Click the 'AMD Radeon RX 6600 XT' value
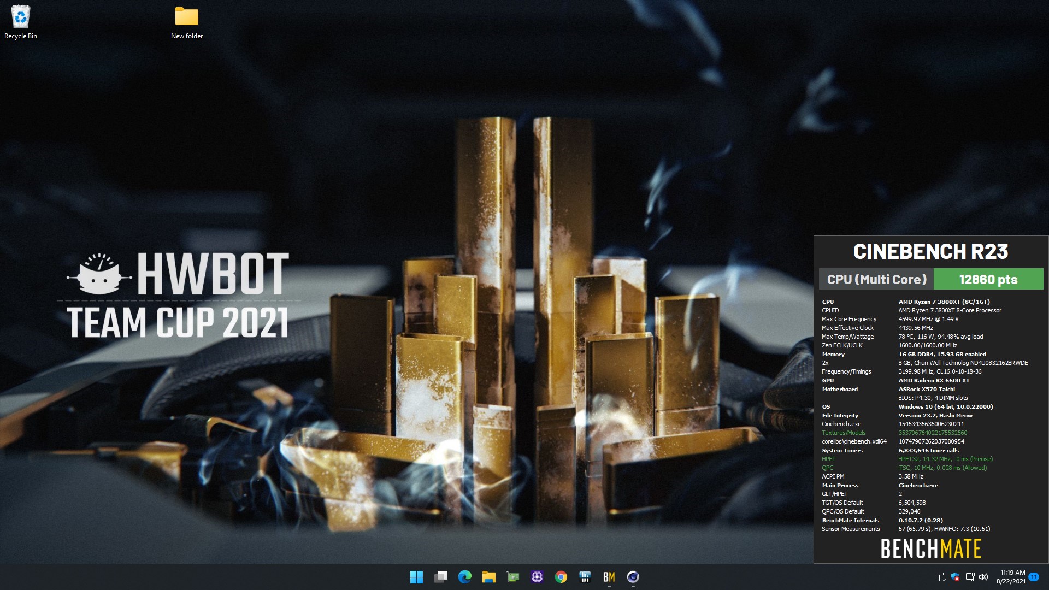 click(934, 380)
